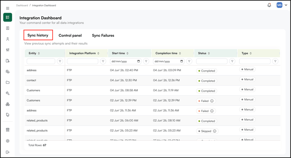Click the Completion time date field

(169, 61)
